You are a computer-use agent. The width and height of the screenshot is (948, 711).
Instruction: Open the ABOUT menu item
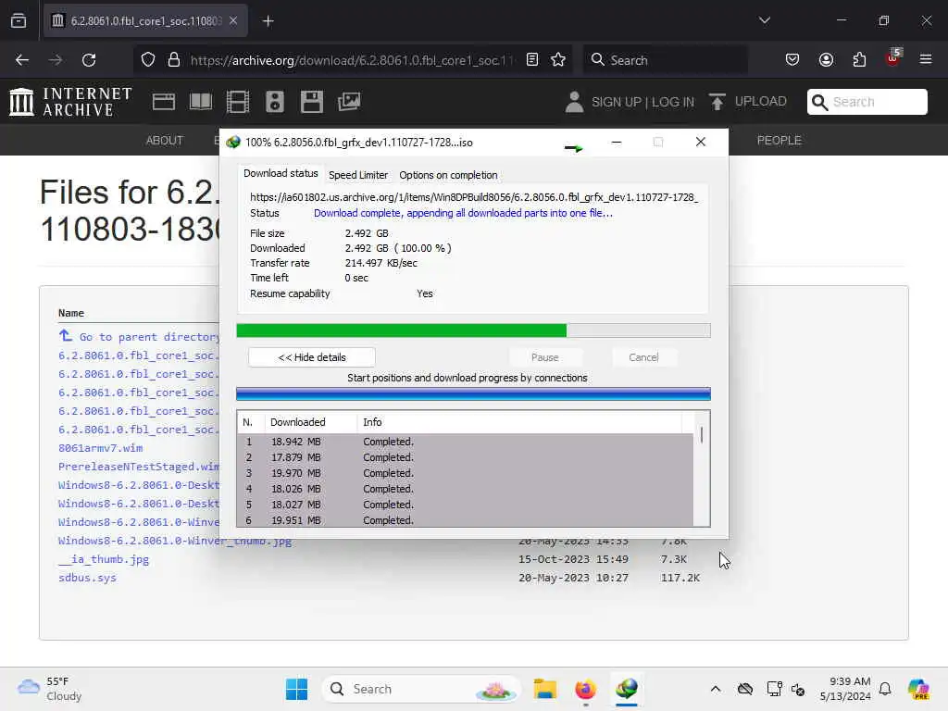tap(165, 141)
